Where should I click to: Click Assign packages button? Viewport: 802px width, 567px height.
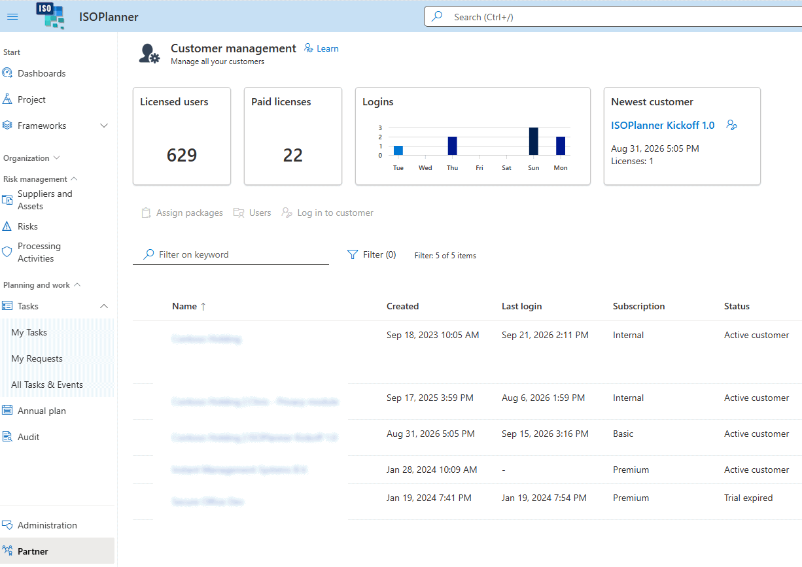pos(183,213)
